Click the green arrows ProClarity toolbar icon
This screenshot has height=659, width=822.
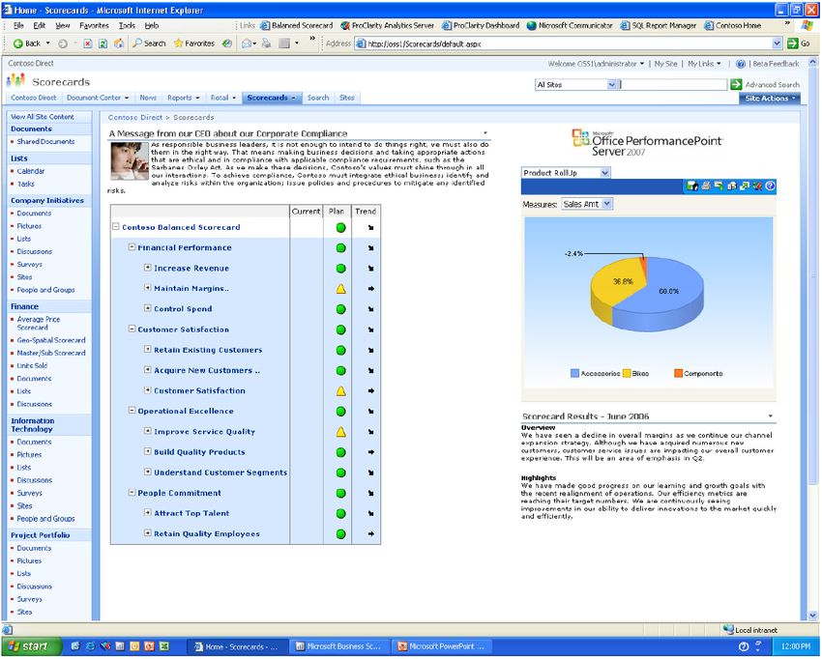744,186
